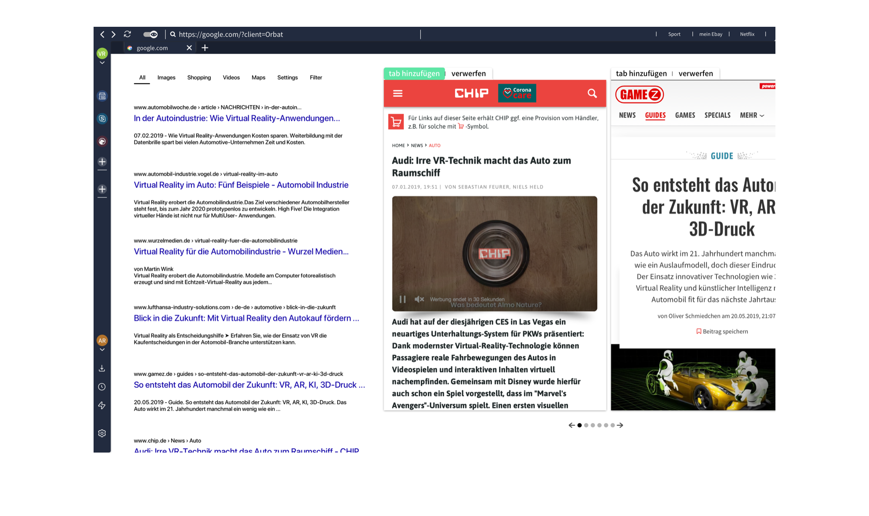
Task: Select the last carousel pagination dot
Action: coord(612,425)
